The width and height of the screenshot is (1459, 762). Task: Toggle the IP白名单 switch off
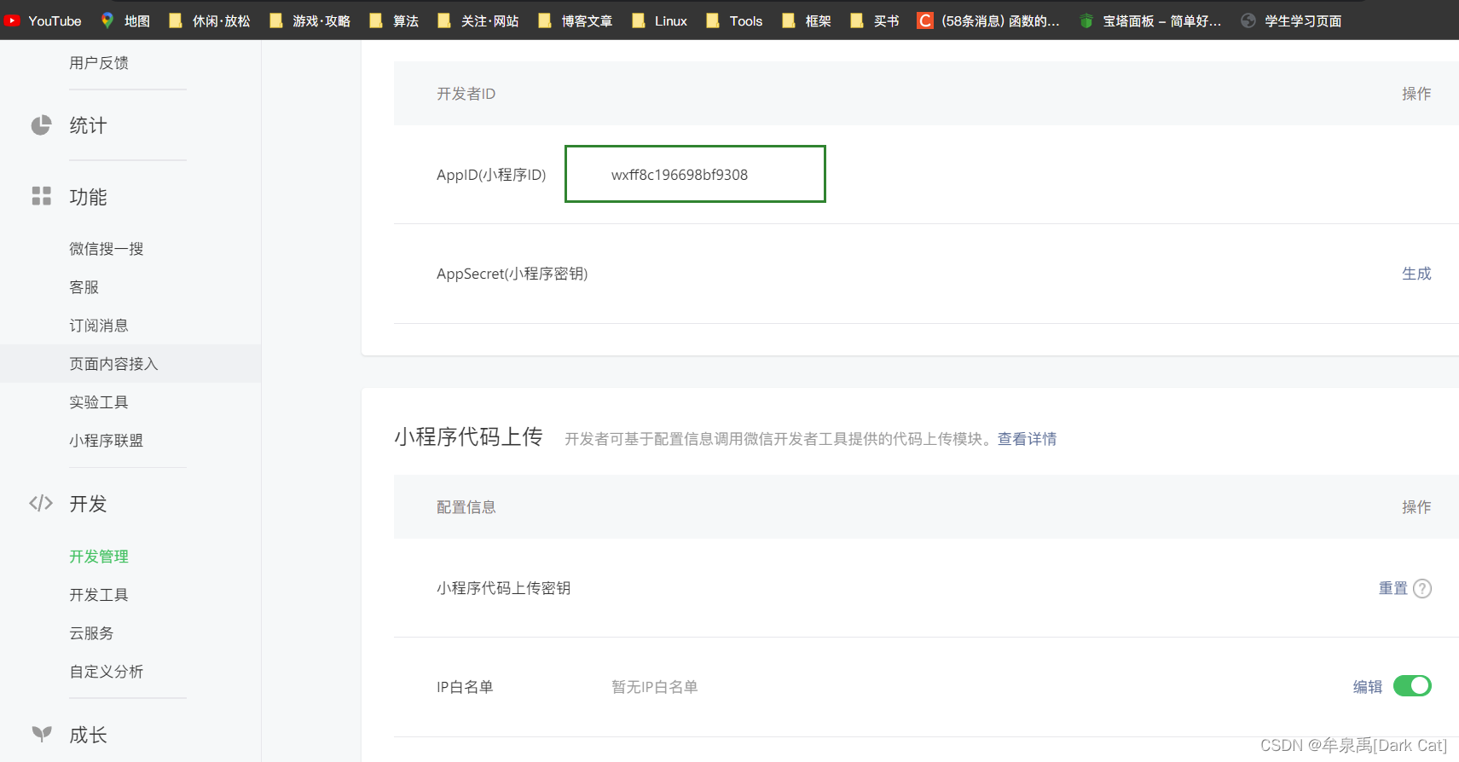click(1412, 686)
